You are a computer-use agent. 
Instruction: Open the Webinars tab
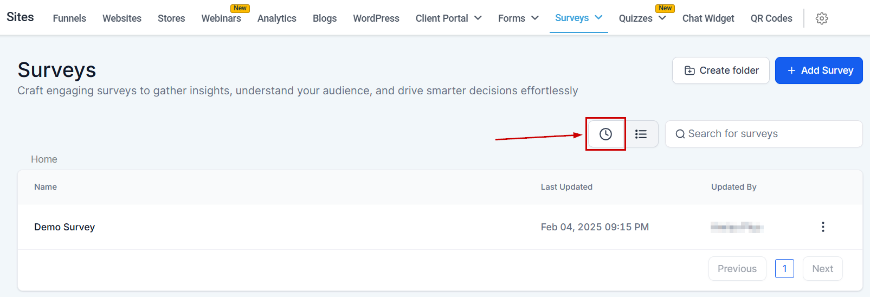(221, 18)
